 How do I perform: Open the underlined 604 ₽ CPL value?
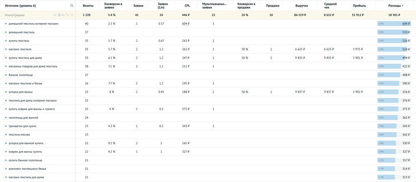(x=186, y=24)
